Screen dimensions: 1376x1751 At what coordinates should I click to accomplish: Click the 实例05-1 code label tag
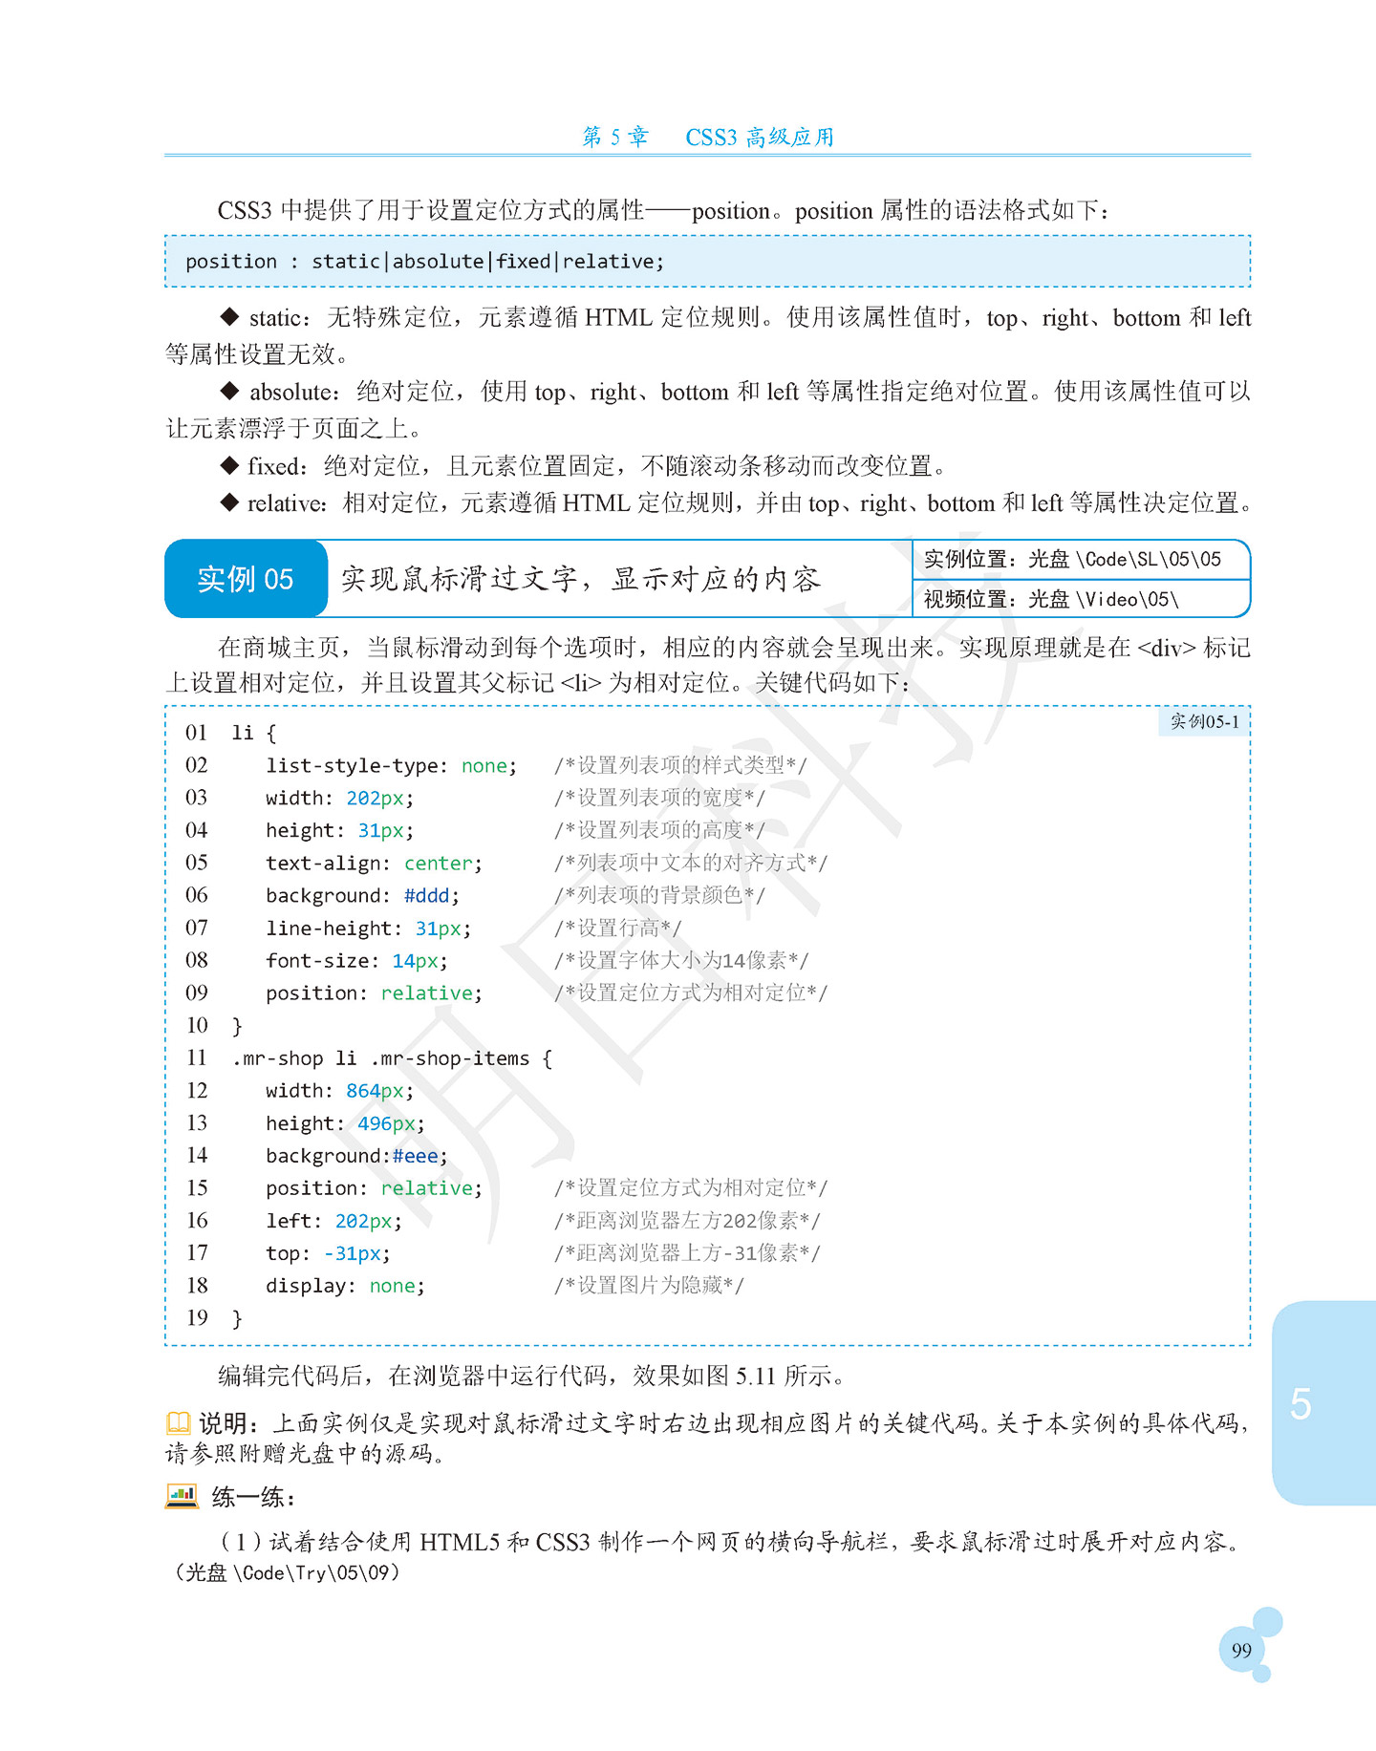tap(1204, 721)
